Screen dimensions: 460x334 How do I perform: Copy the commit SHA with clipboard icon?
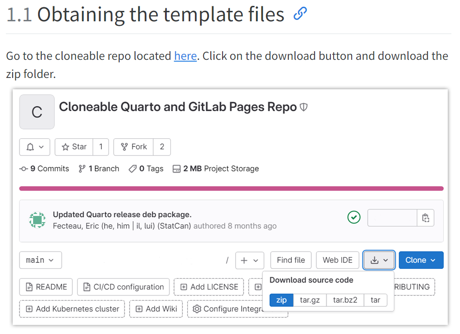425,218
